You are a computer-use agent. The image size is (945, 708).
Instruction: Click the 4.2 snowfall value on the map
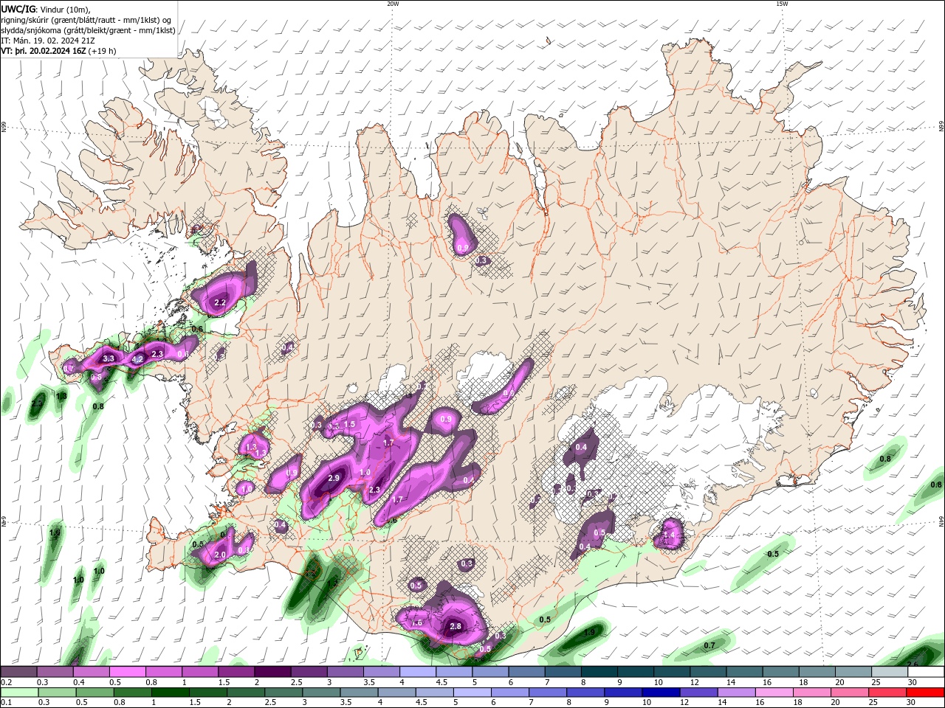137,360
